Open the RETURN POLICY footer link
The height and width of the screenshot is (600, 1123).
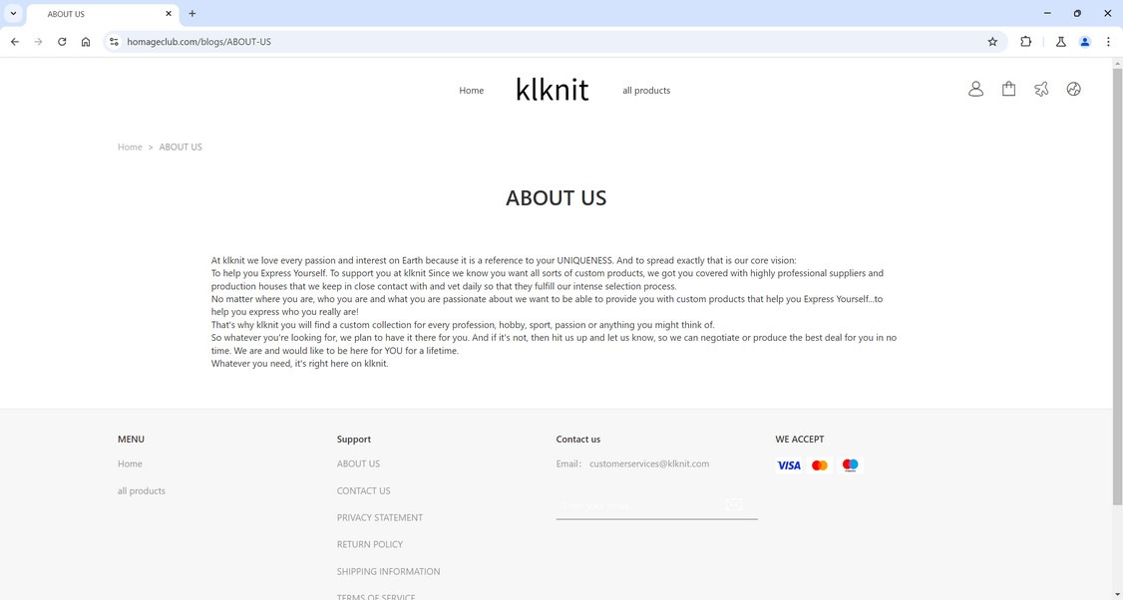pyautogui.click(x=370, y=545)
